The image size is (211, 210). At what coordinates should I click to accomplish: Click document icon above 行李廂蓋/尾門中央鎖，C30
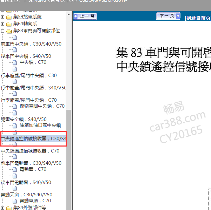14,69
